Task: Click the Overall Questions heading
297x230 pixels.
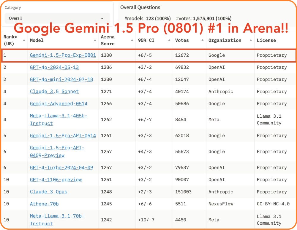Action: point(140,7)
